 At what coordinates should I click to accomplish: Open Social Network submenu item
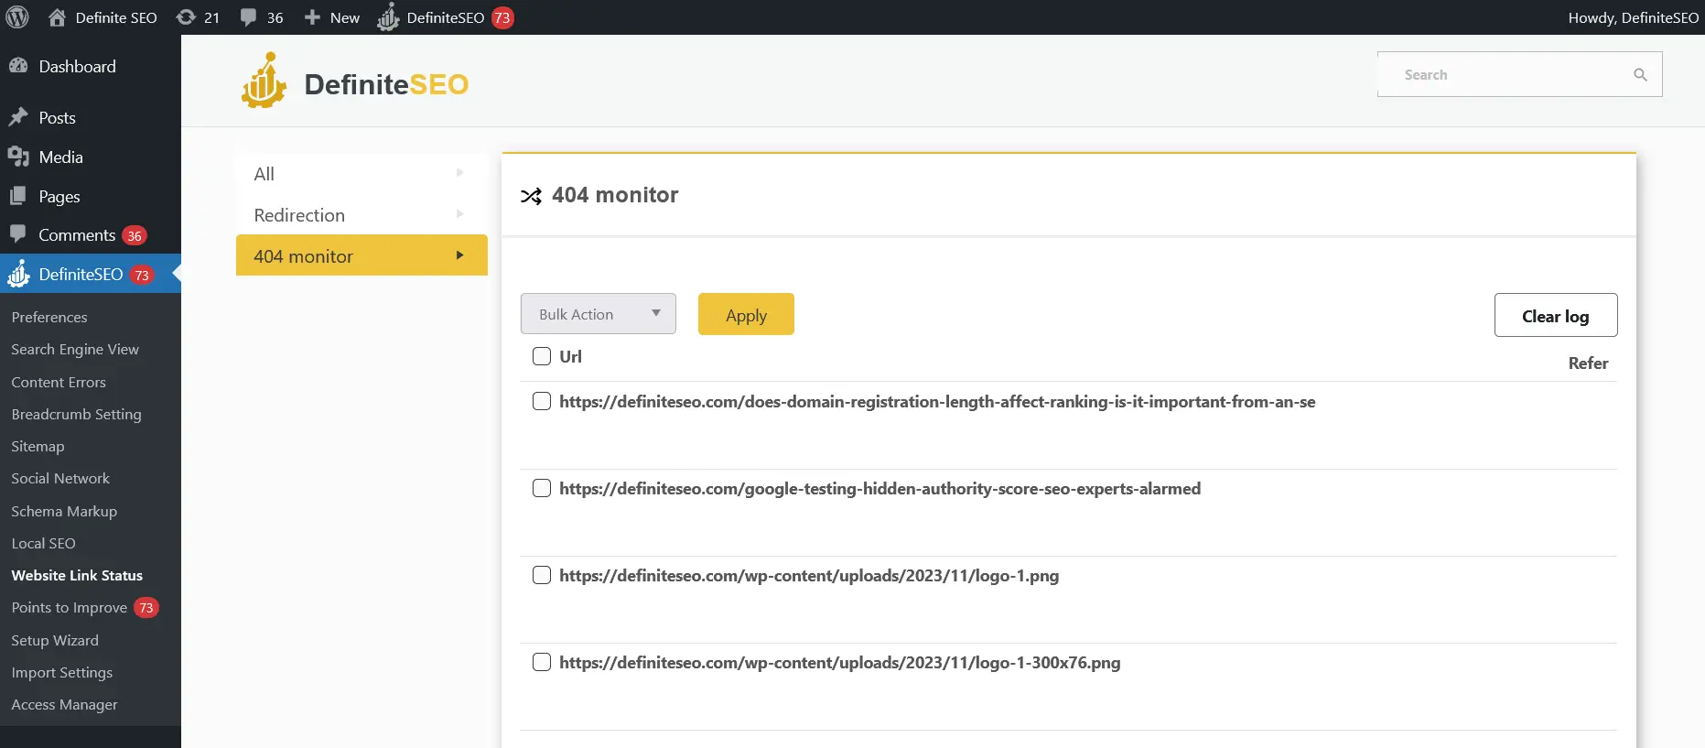click(60, 478)
